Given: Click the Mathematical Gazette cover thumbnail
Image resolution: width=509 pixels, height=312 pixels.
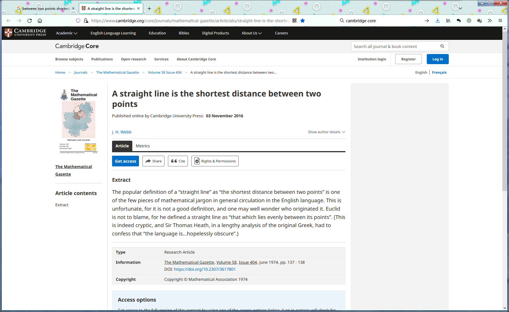Looking at the screenshot, I should click(x=78, y=121).
